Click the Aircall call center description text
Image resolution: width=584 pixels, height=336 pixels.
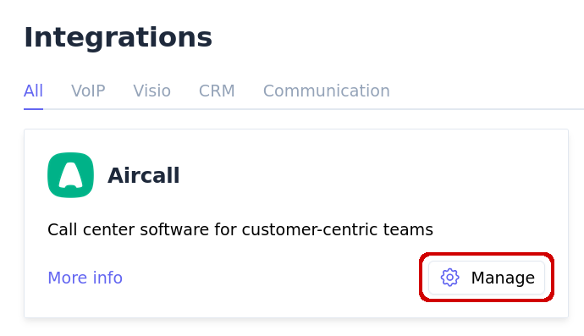click(240, 229)
